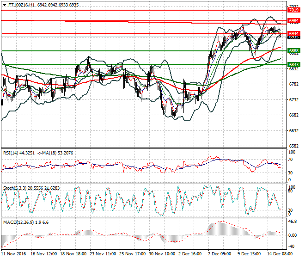Click the 6732 price axis value

click(x=294, y=100)
